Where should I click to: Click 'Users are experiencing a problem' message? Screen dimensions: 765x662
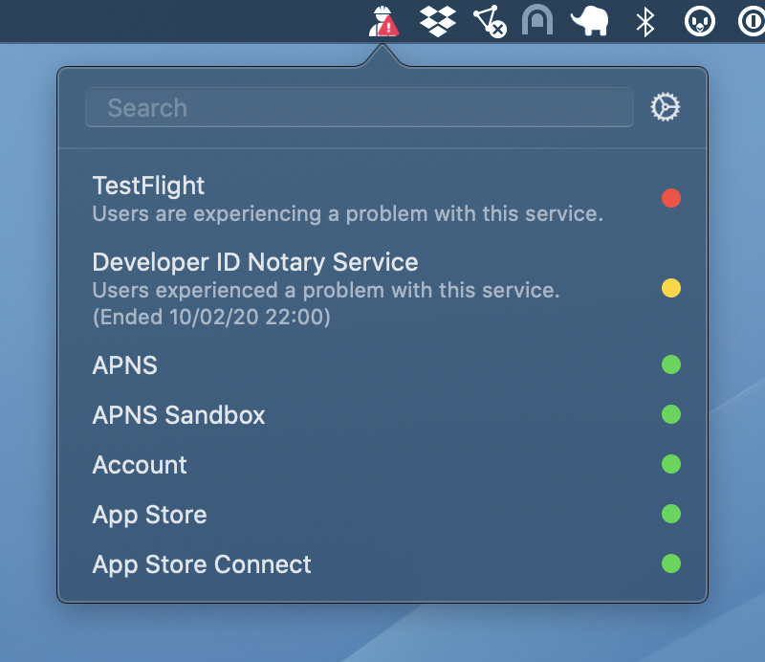coord(348,214)
